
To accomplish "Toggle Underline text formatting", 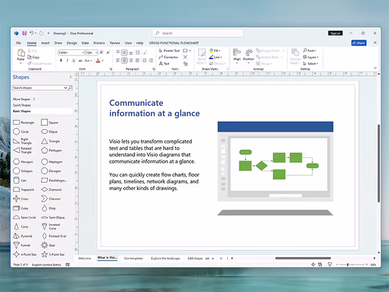I will pos(72,61).
